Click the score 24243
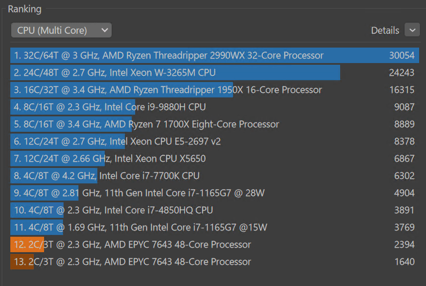Viewport: 426px width, 286px height. coord(402,73)
